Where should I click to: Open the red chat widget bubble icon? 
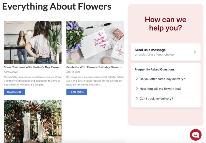coord(195,135)
